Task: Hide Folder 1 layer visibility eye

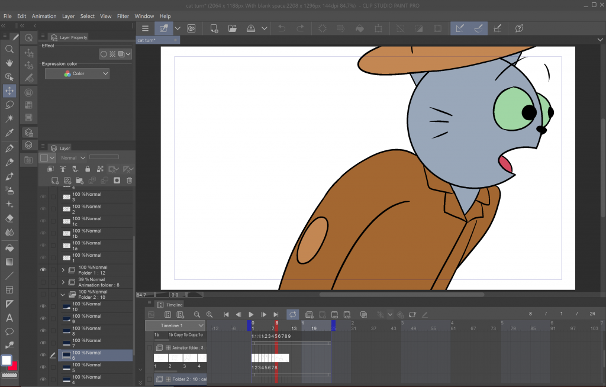Action: 43,270
